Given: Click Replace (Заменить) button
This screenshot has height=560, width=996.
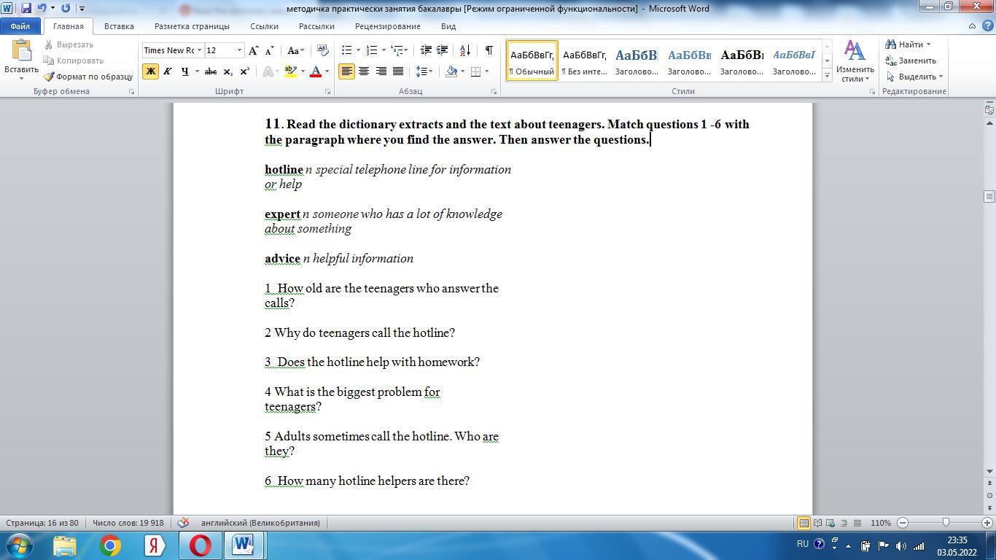Looking at the screenshot, I should [x=911, y=61].
